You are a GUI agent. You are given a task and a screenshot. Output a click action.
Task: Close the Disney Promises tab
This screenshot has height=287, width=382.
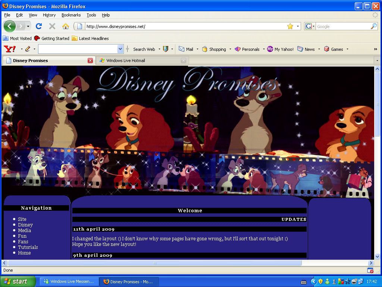point(90,61)
